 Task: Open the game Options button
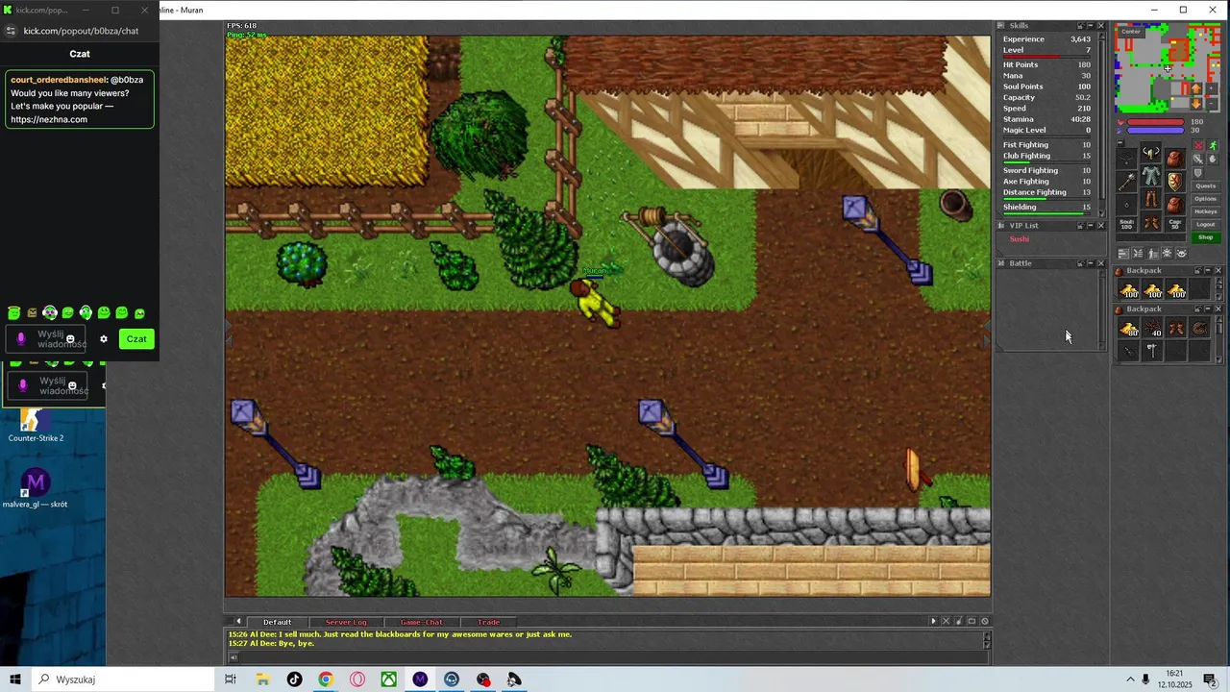pyautogui.click(x=1205, y=198)
